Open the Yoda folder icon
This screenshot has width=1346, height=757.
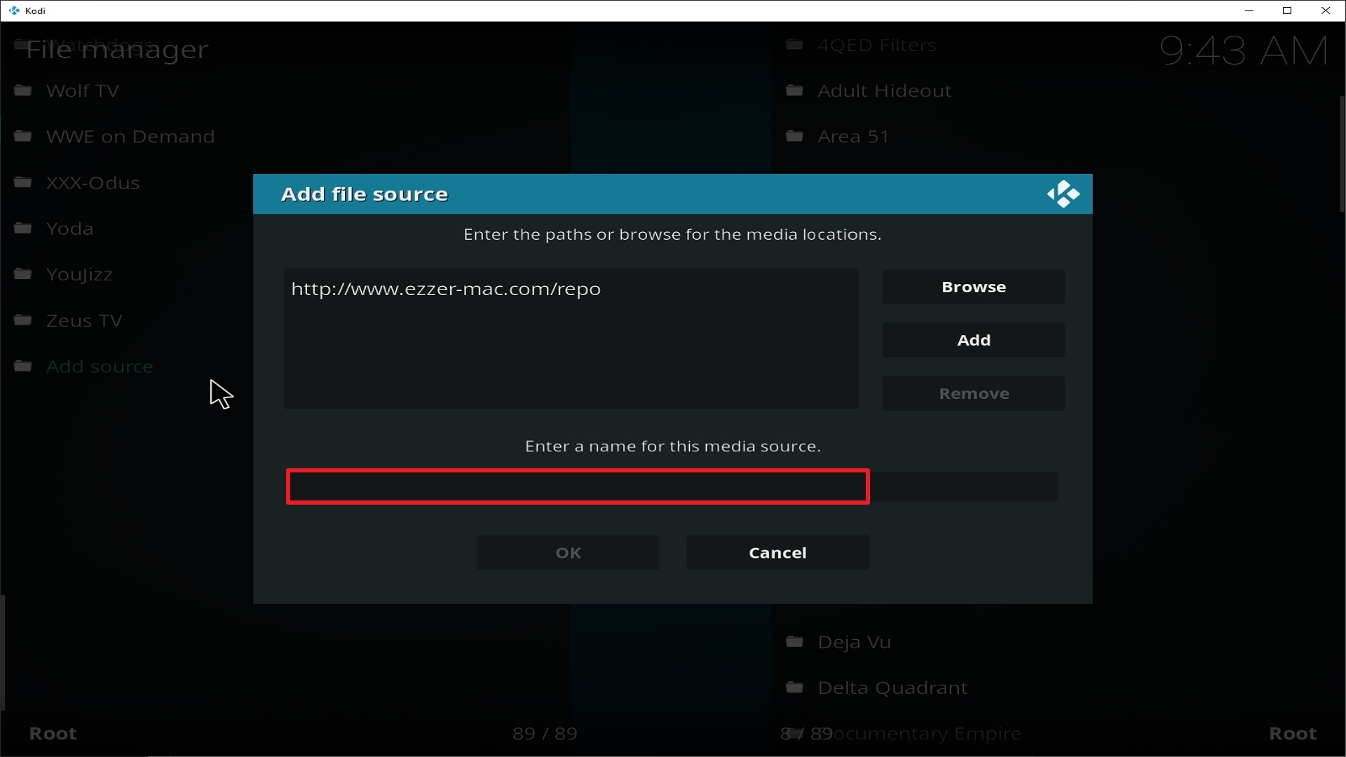[23, 228]
